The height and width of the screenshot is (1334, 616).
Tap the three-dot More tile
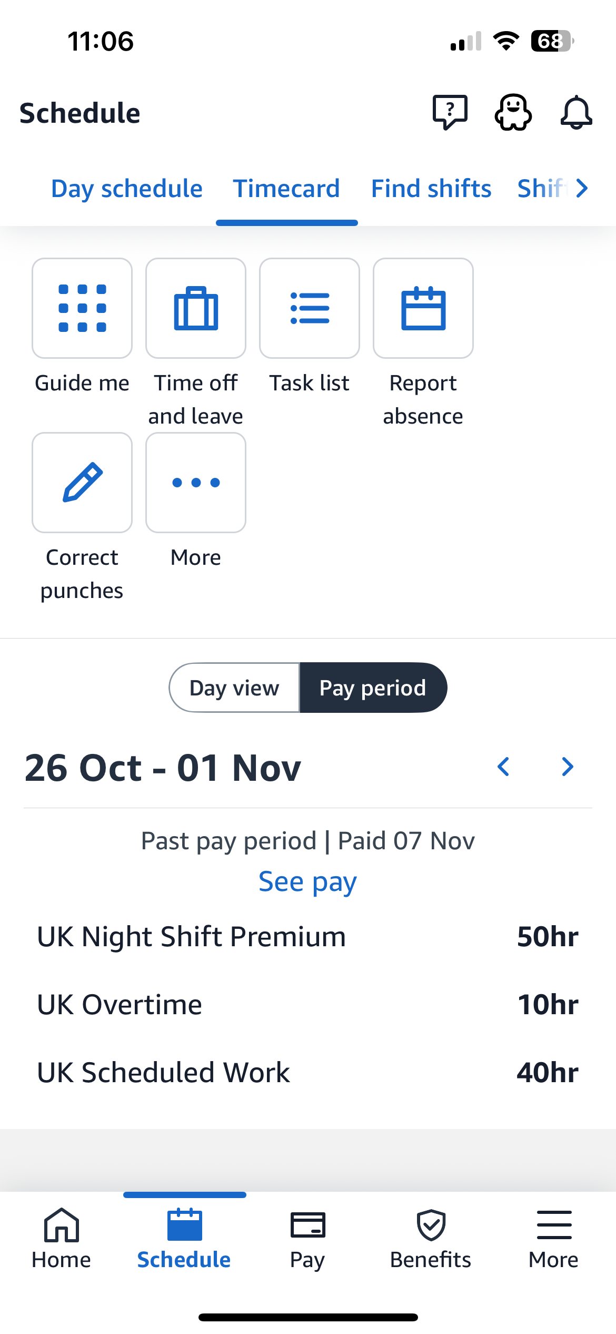point(196,483)
